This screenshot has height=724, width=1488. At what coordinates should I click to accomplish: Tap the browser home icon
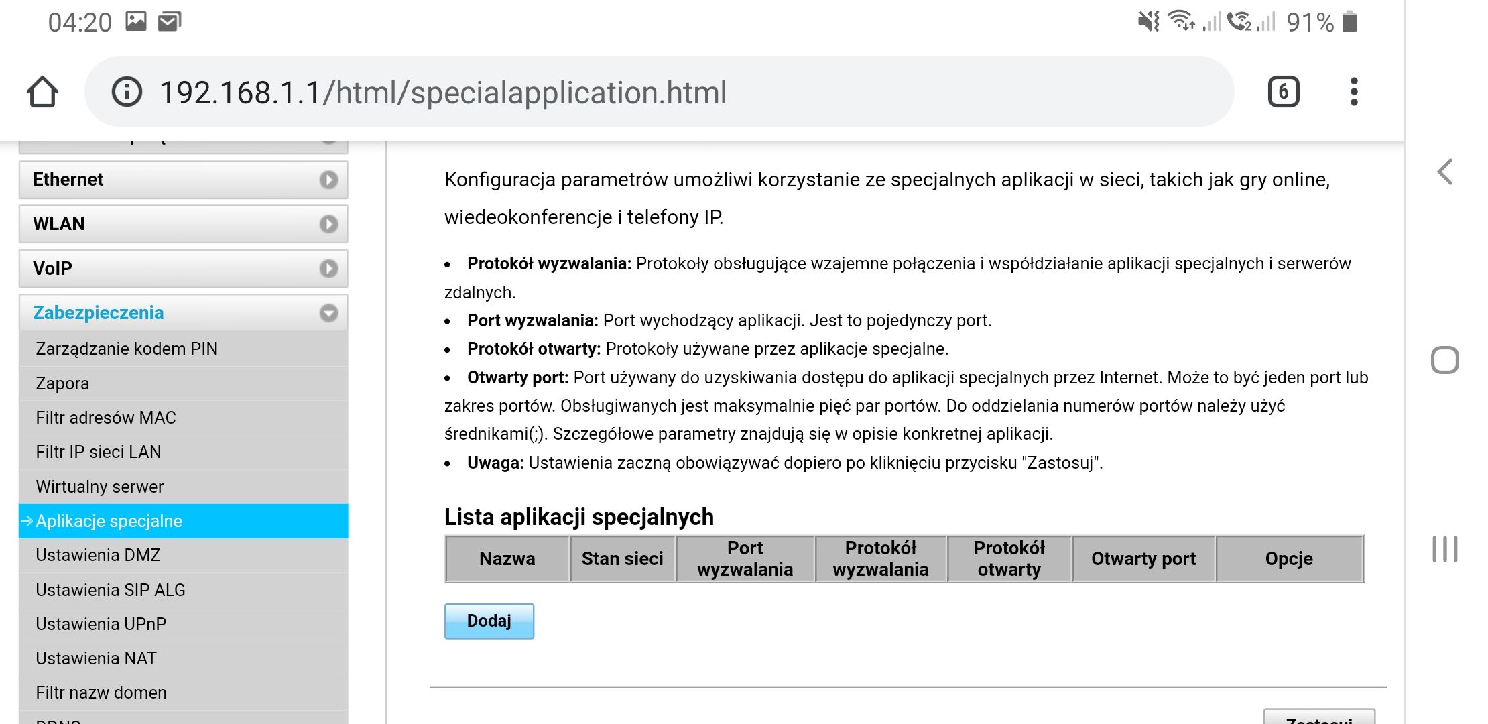tap(42, 92)
